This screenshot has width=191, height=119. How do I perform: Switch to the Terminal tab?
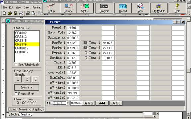[x=25, y=114]
